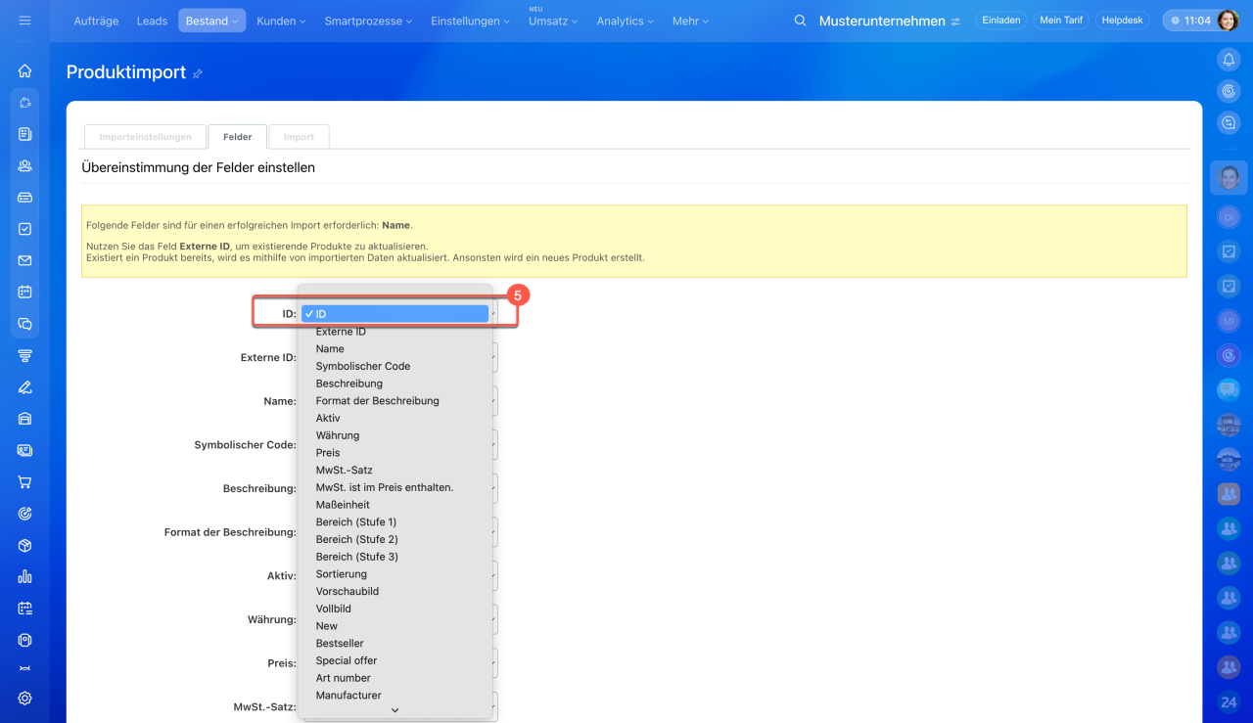Open the hamburger main menu
The image size is (1253, 723).
click(24, 21)
